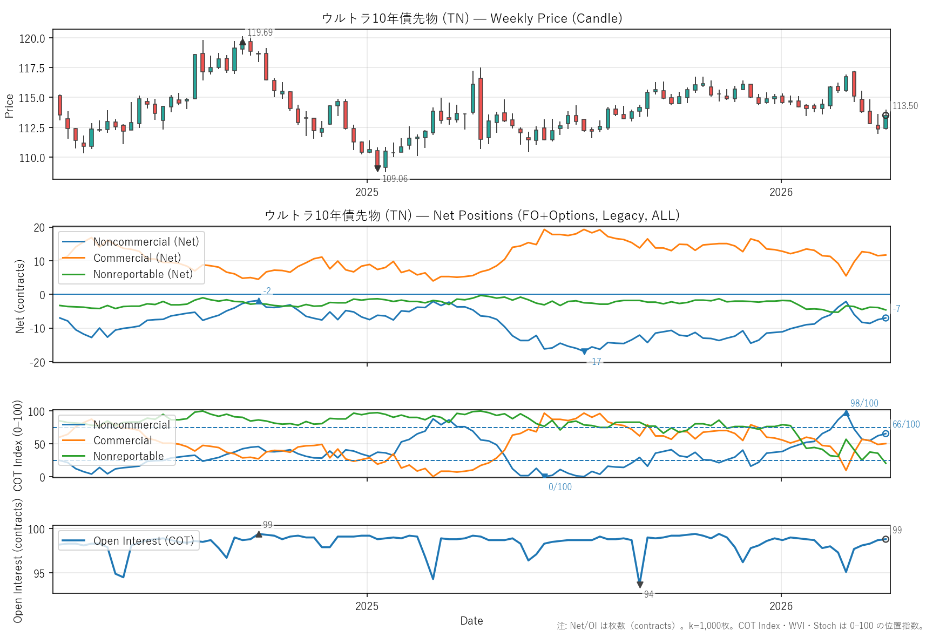
Task: Click the Open Interest high marker at 99
Action: 259,534
